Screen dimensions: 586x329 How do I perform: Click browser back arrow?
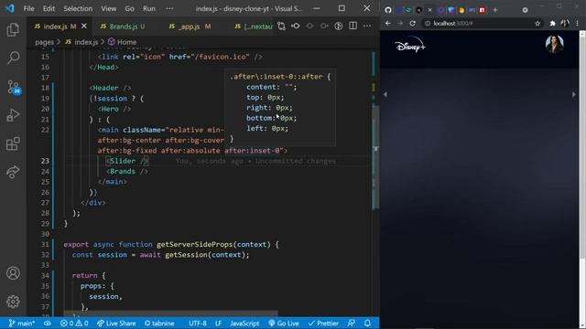(x=388, y=23)
